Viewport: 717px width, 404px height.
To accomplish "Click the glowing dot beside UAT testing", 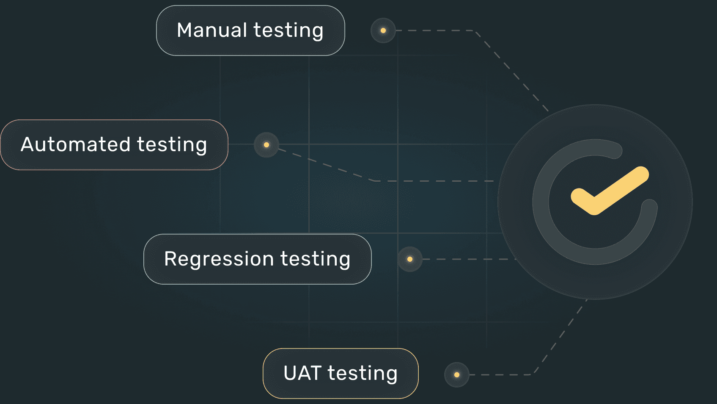I will coord(457,375).
